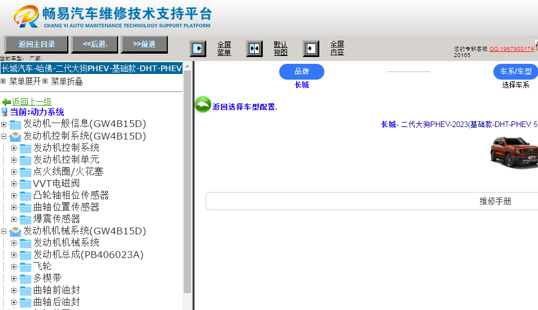
Task: Open the 发动机控制单元 tree item
Action: [66, 159]
